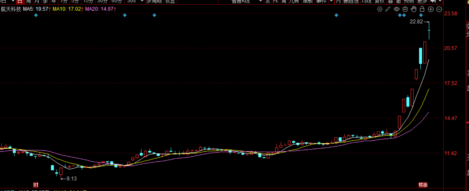Click the red 榜涨 marker at chart bottom
Image resolution: width=469 pixels, height=191 pixels.
[x=423, y=185]
